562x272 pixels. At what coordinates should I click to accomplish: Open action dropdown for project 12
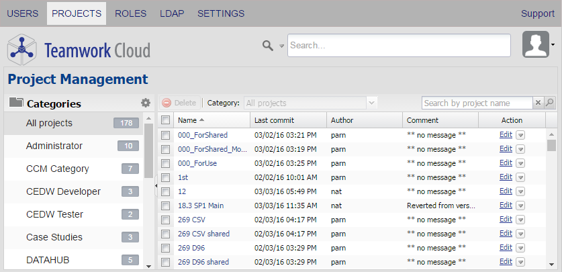click(520, 191)
